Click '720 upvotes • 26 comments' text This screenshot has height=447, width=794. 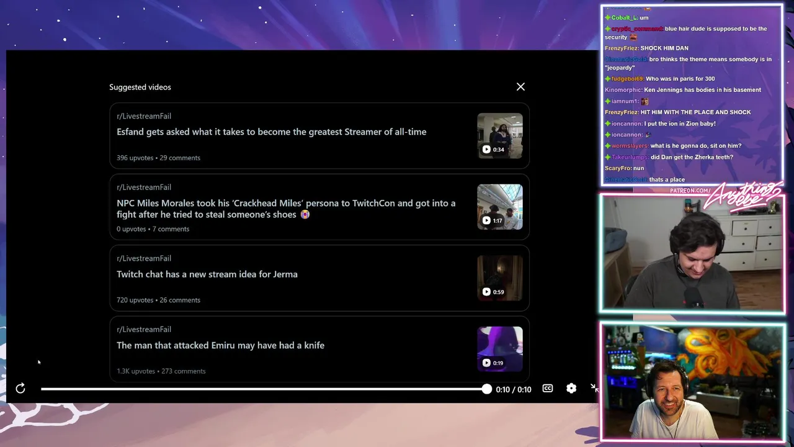158,300
